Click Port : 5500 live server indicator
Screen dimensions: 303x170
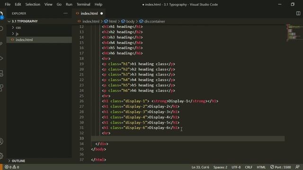point(280,167)
